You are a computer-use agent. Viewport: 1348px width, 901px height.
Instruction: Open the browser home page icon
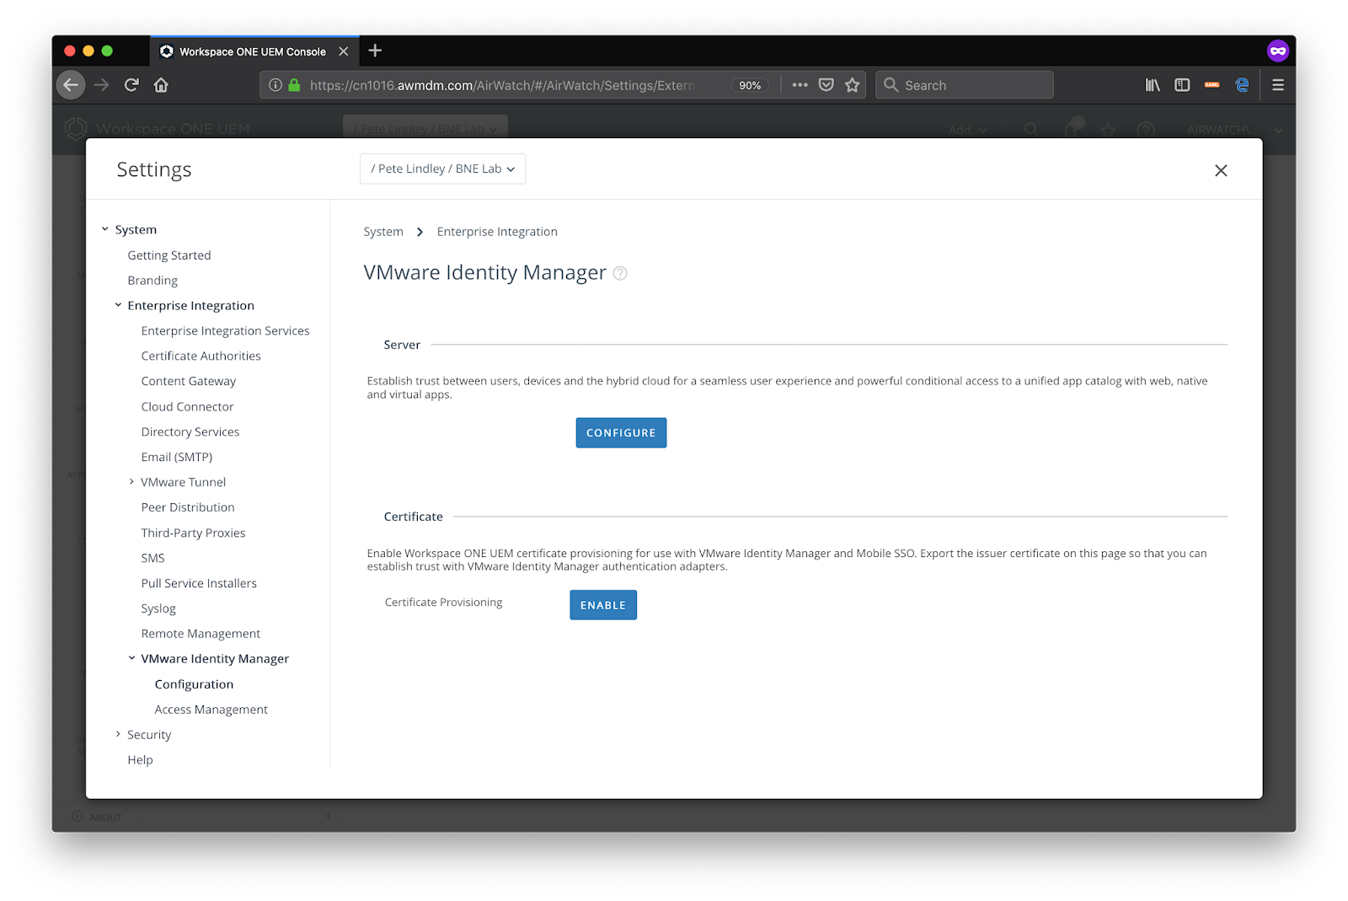tap(161, 85)
